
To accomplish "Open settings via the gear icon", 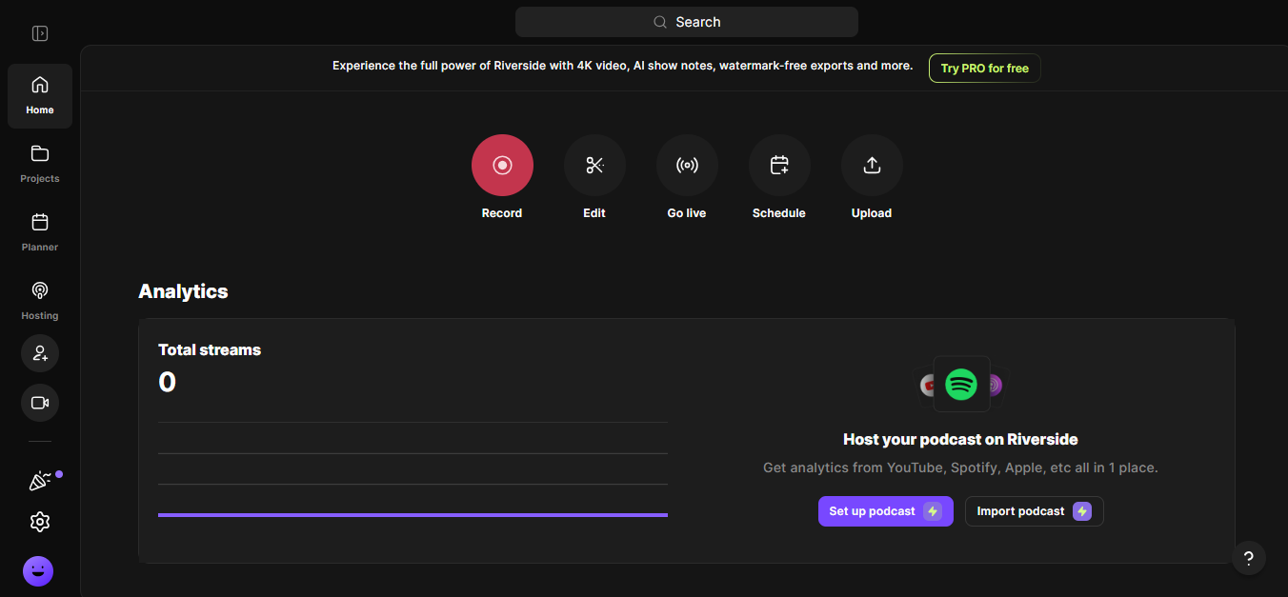I will 40,522.
